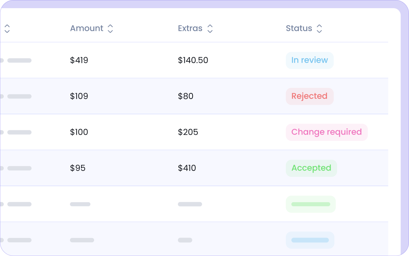Open the In review status badge
This screenshot has width=409, height=256.
pos(309,60)
